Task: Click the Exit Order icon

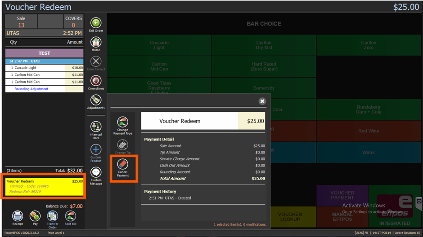Action: coord(96,23)
